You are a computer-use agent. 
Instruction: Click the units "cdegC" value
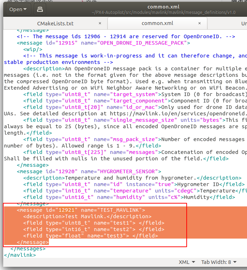coord(185,191)
